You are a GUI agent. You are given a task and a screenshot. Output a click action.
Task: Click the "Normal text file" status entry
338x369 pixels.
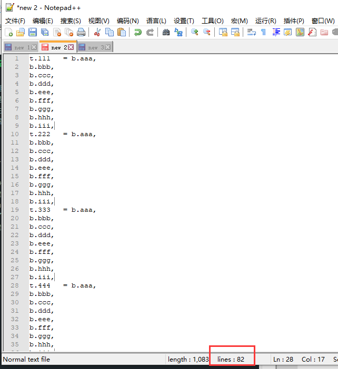point(26,360)
